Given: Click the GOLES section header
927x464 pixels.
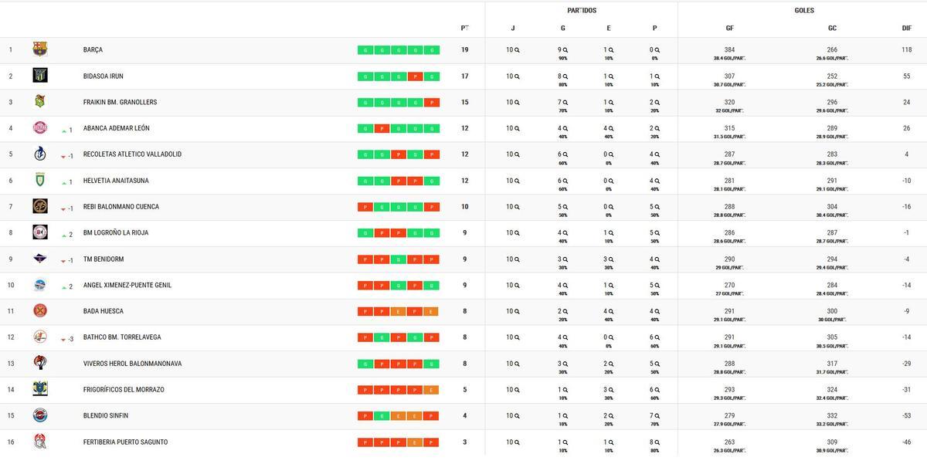Looking at the screenshot, I should pos(803,11).
